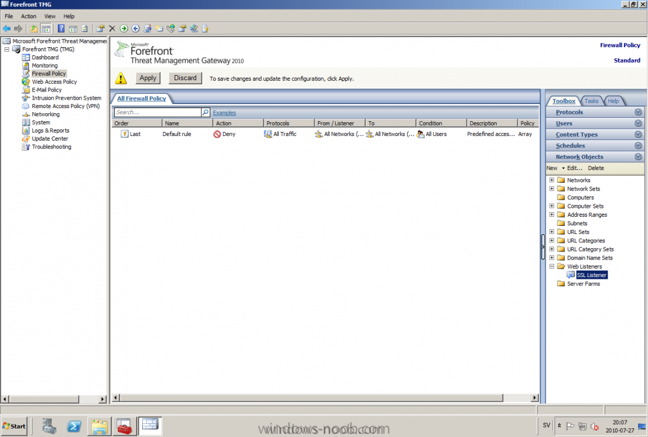Click the Refresh toolbar icon
Image resolution: width=648 pixels, height=437 pixels.
click(85, 28)
